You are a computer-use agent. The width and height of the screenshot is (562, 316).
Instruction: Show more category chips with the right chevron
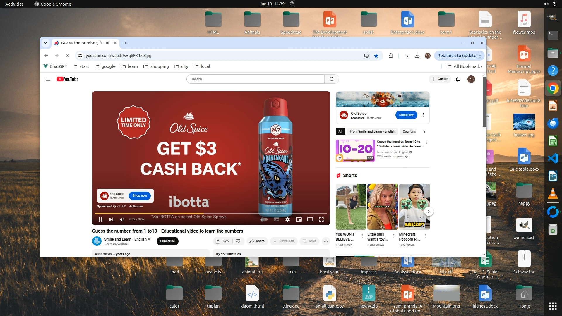tap(424, 132)
